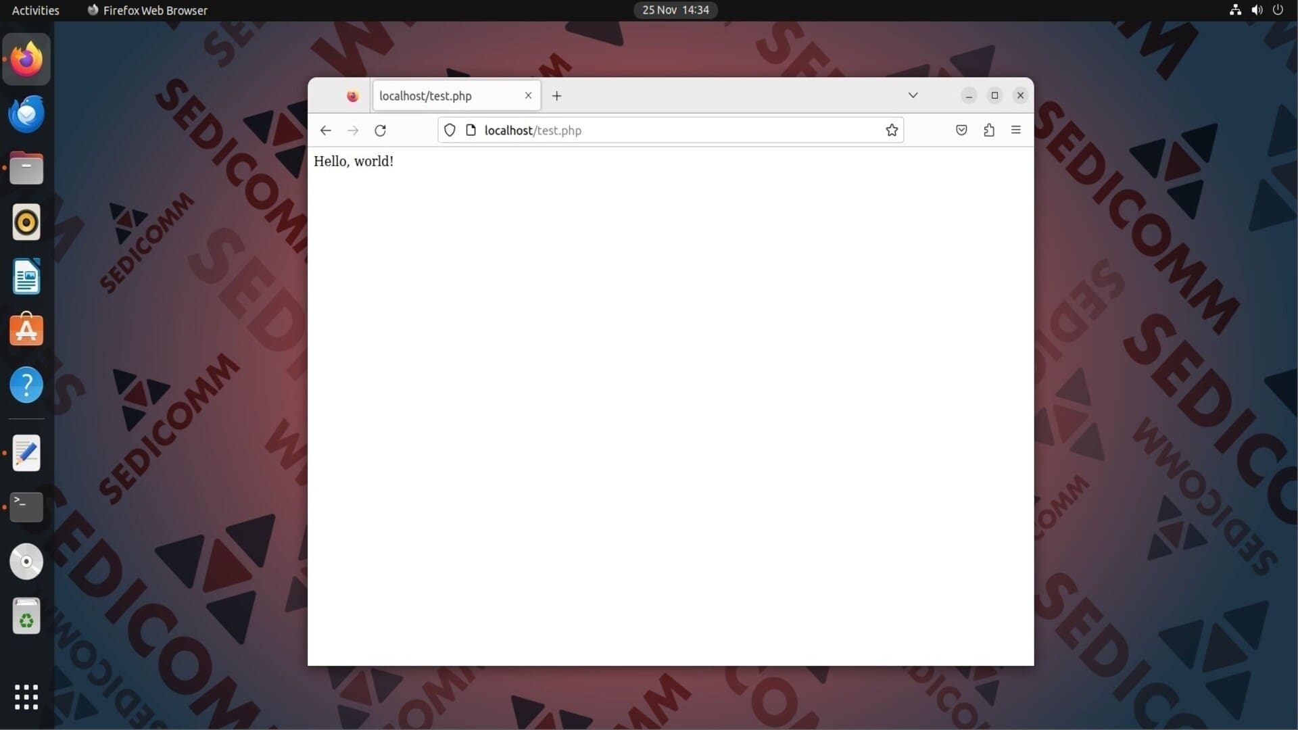Open the Firefox Web Browser app menu
Screen dimensions: 1298x730
coord(147,10)
